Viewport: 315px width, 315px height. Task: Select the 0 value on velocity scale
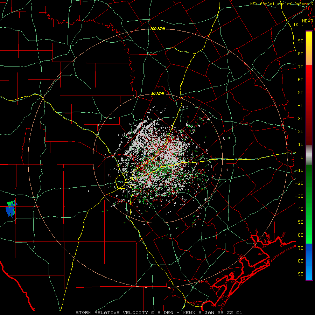tap(302, 157)
